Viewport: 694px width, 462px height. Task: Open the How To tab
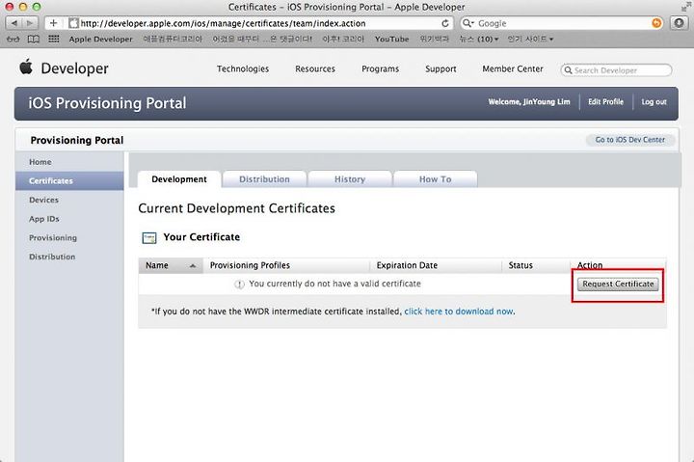(x=435, y=179)
